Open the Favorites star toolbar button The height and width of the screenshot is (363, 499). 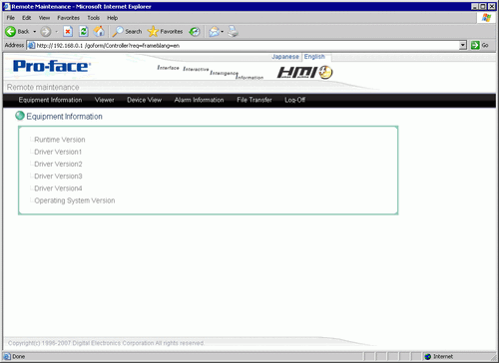coord(165,32)
